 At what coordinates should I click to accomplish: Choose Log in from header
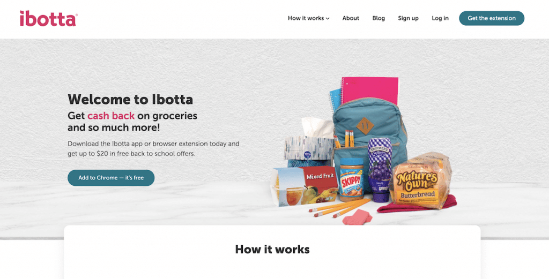[x=440, y=18]
